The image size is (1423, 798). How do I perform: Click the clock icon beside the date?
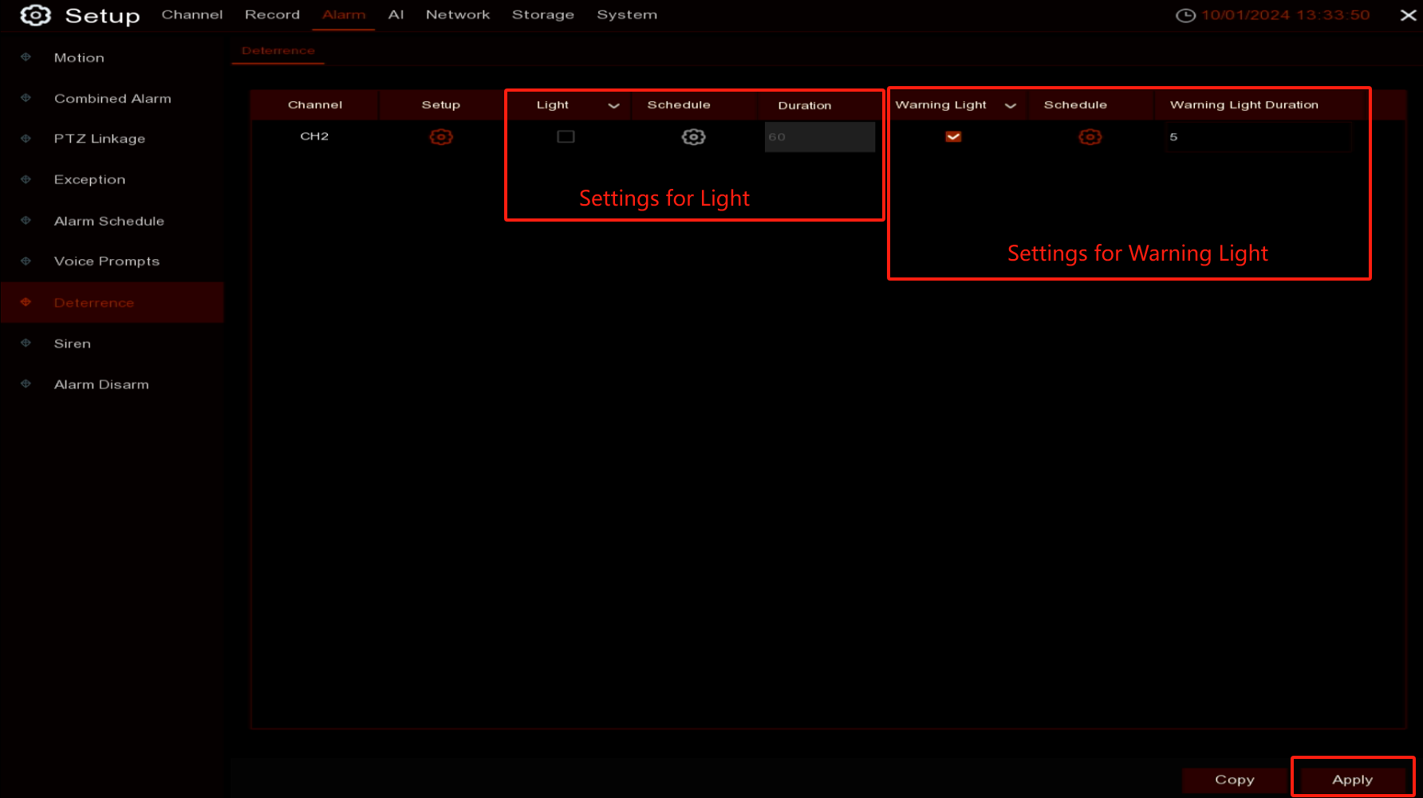[x=1185, y=15]
